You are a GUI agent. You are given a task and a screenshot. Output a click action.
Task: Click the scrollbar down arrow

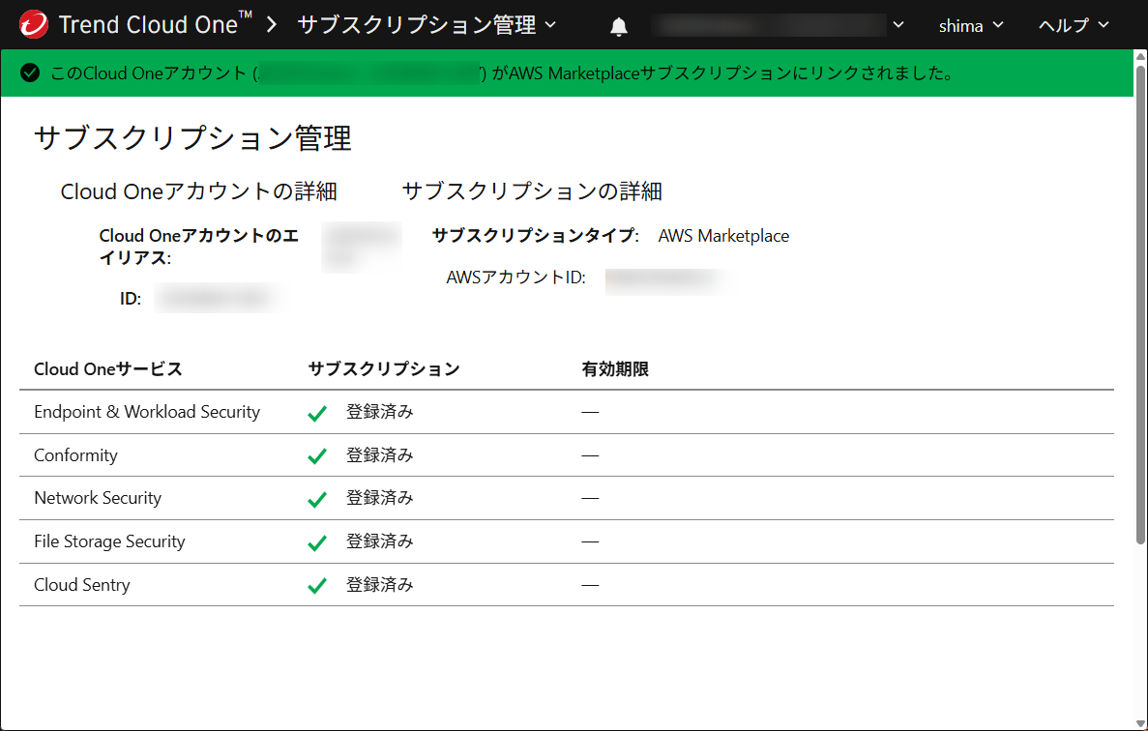pos(1140,723)
